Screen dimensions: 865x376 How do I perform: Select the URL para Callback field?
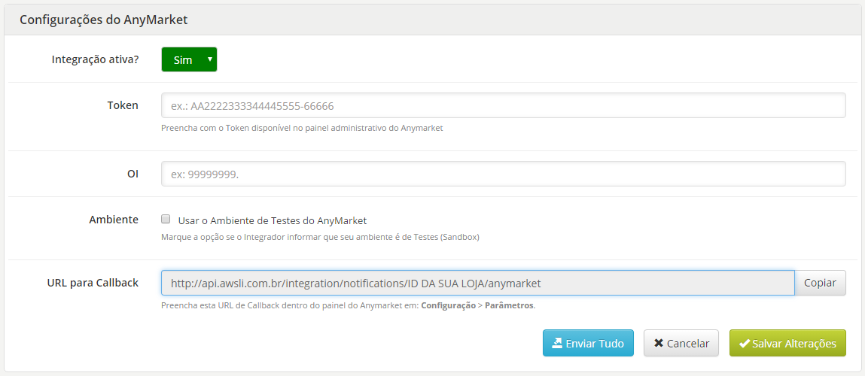coord(478,283)
